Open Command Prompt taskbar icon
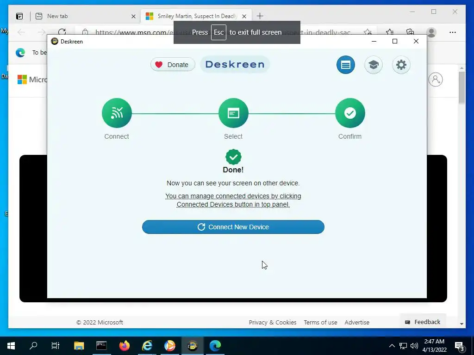The width and height of the screenshot is (474, 355). (101, 345)
